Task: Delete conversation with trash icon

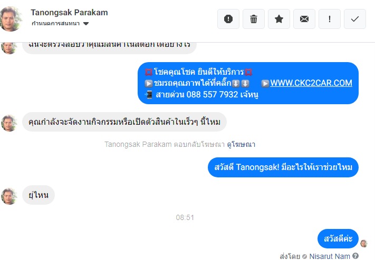Action: 254,19
